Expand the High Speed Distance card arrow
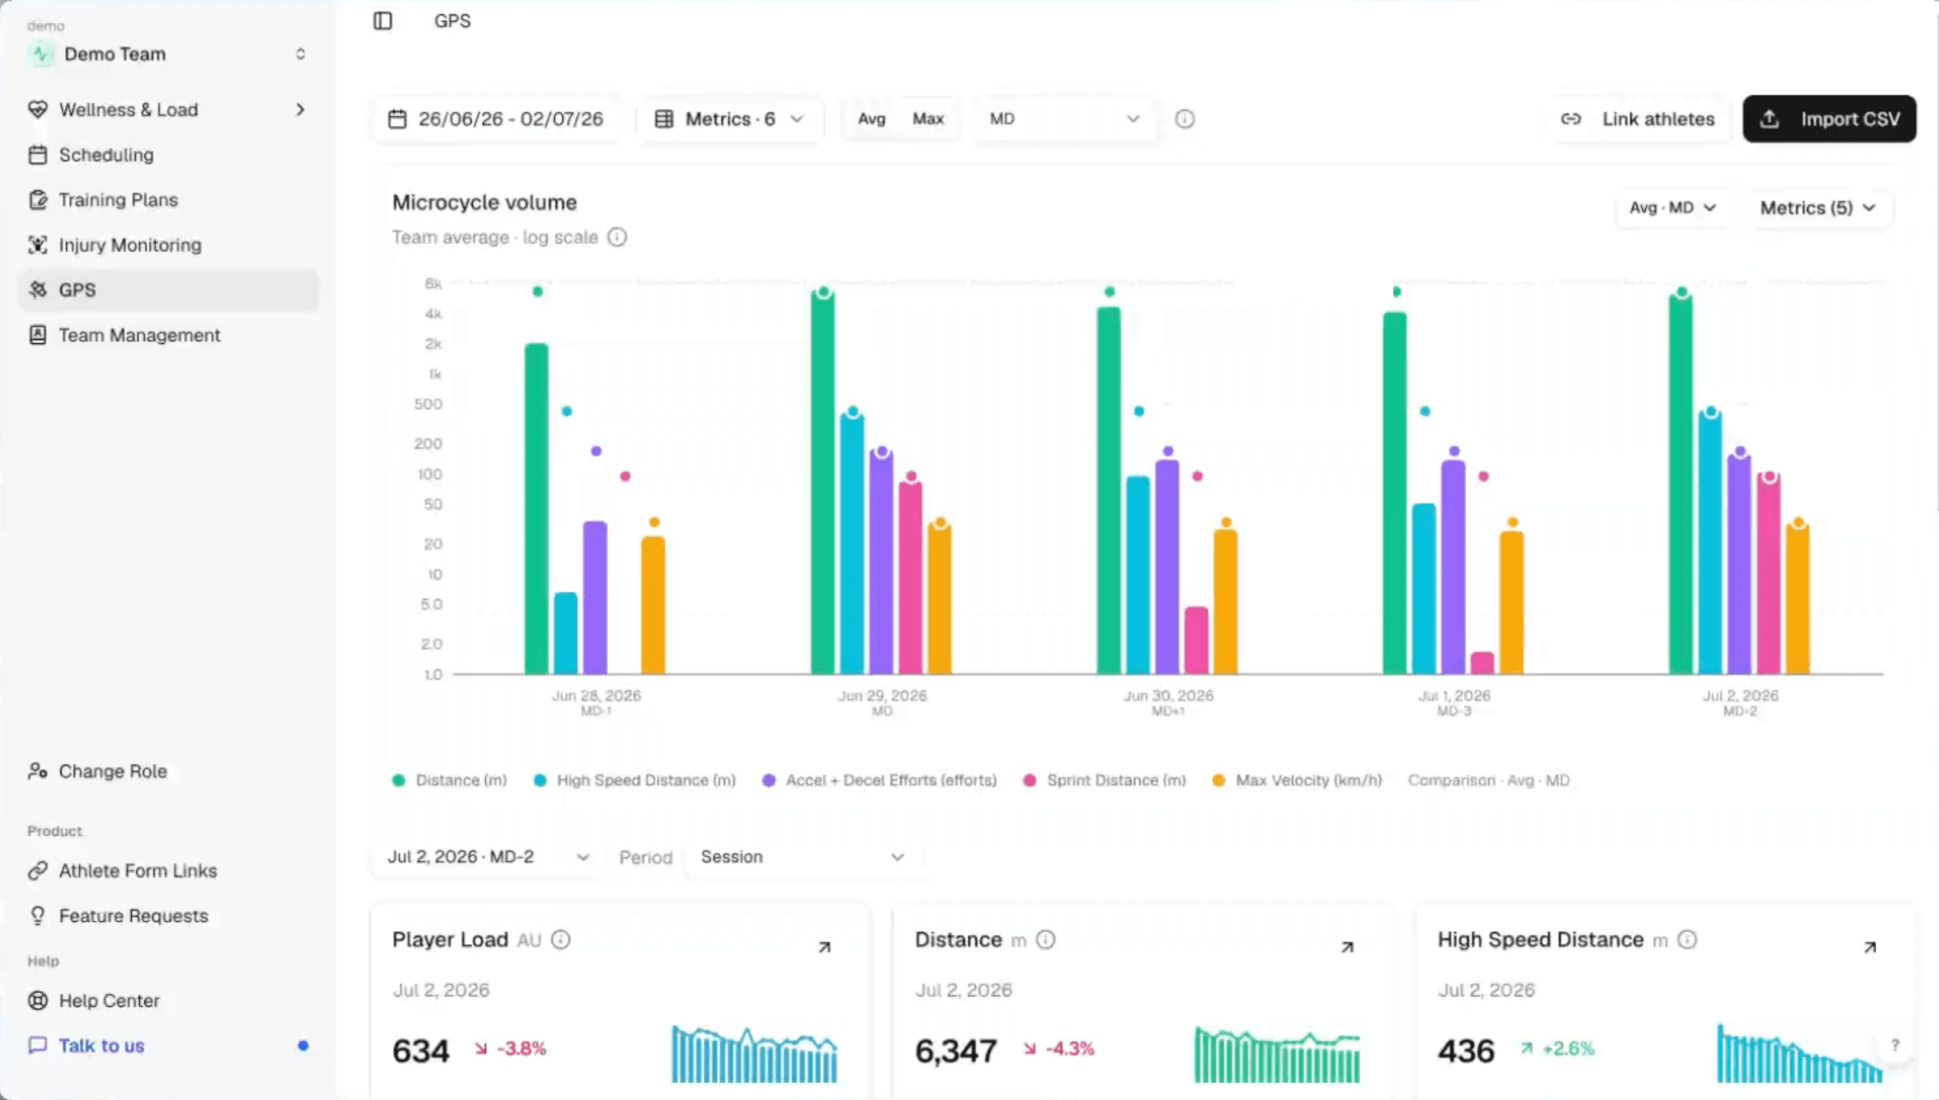This screenshot has height=1100, width=1939. coord(1870,948)
